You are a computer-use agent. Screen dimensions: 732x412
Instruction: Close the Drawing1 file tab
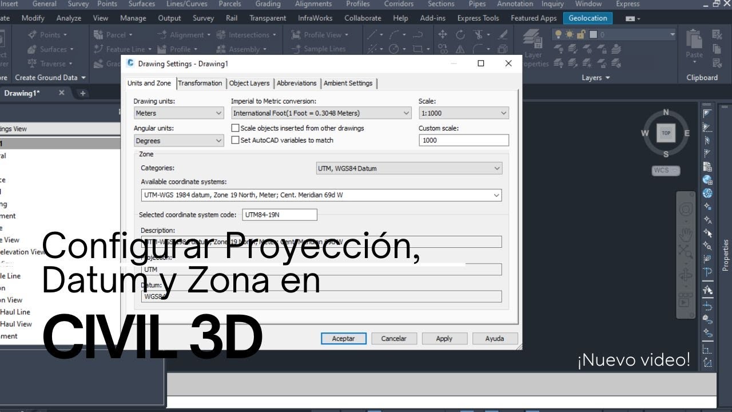62,93
